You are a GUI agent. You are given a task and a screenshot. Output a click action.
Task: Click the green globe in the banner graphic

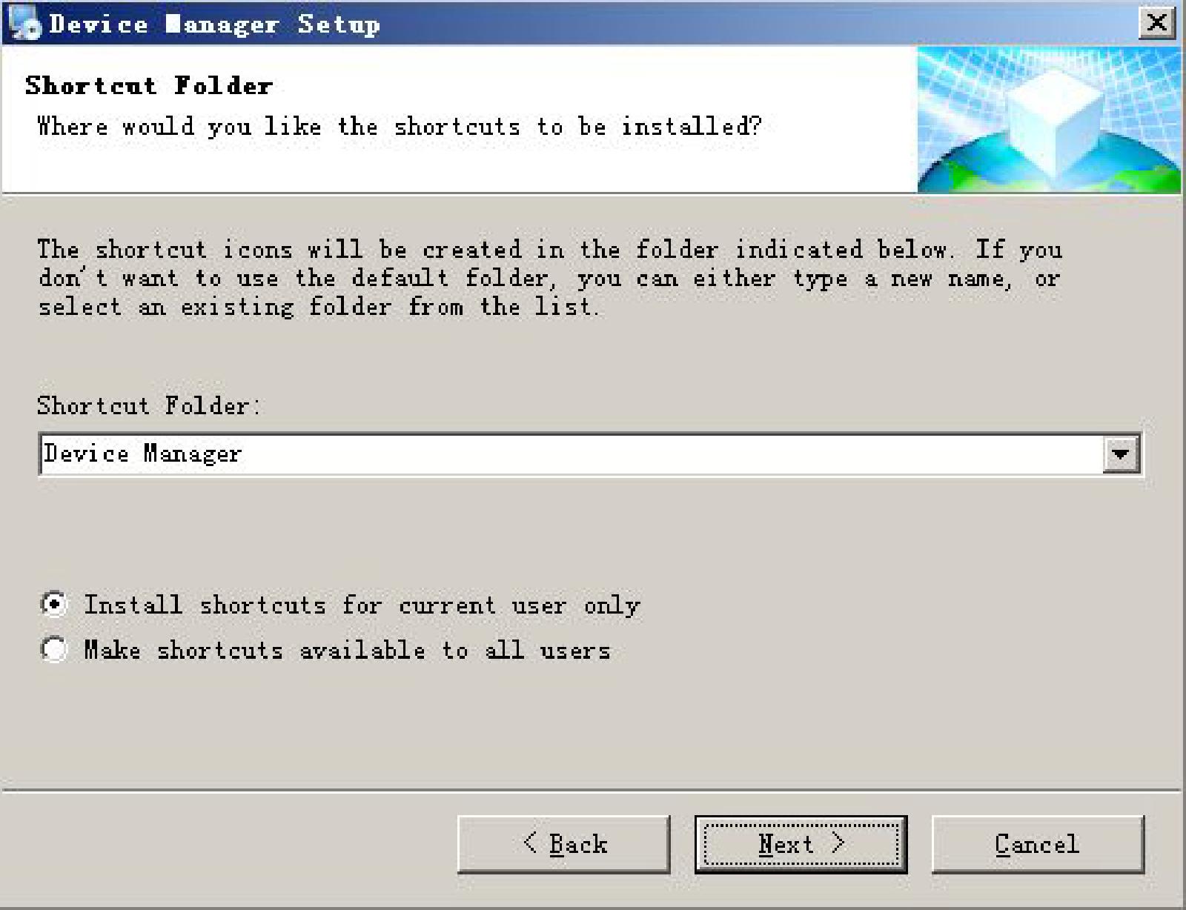[x=1049, y=167]
